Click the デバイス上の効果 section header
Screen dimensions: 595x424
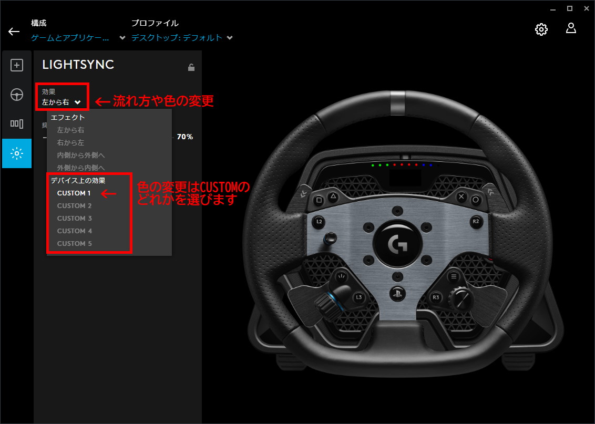(x=78, y=181)
